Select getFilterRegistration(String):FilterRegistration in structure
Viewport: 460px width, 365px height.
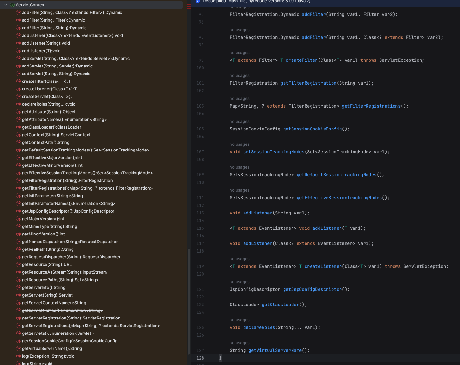click(67, 180)
